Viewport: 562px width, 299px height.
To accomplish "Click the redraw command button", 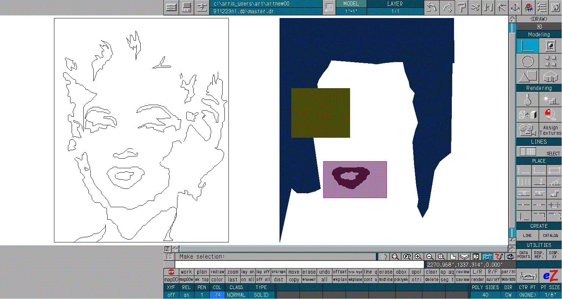I will [x=217, y=272].
